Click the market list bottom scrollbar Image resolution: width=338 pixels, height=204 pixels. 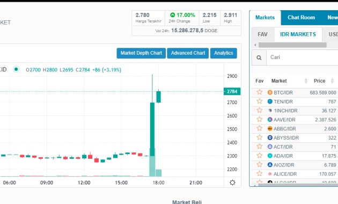pyautogui.click(x=298, y=185)
